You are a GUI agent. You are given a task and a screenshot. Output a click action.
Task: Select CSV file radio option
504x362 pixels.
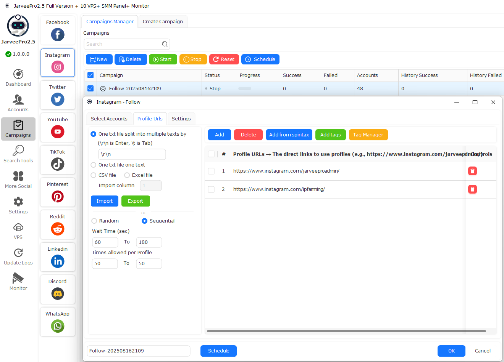(94, 175)
